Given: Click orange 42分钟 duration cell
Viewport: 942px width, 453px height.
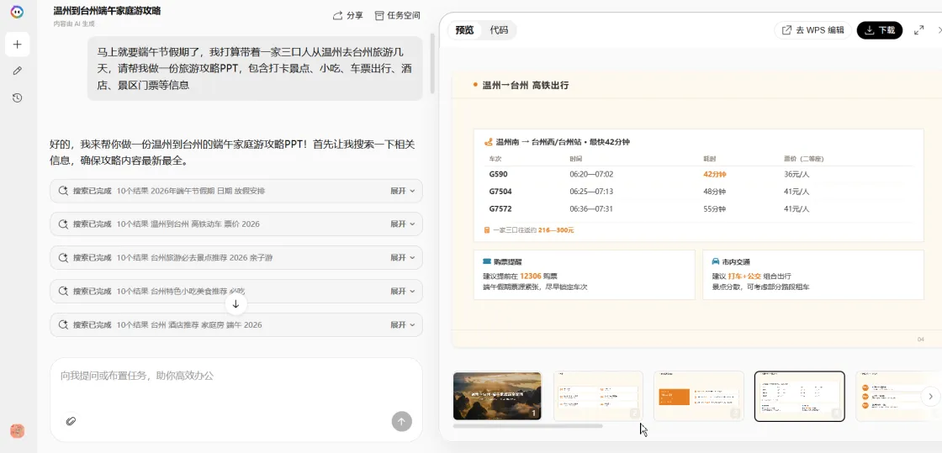Looking at the screenshot, I should [714, 175].
